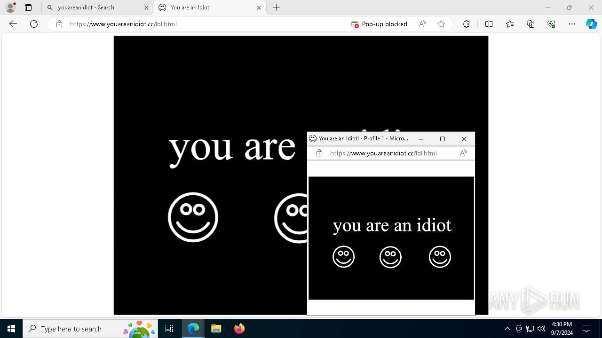Open the Edge profile icon
The height and width of the screenshot is (338, 602).
10,8
